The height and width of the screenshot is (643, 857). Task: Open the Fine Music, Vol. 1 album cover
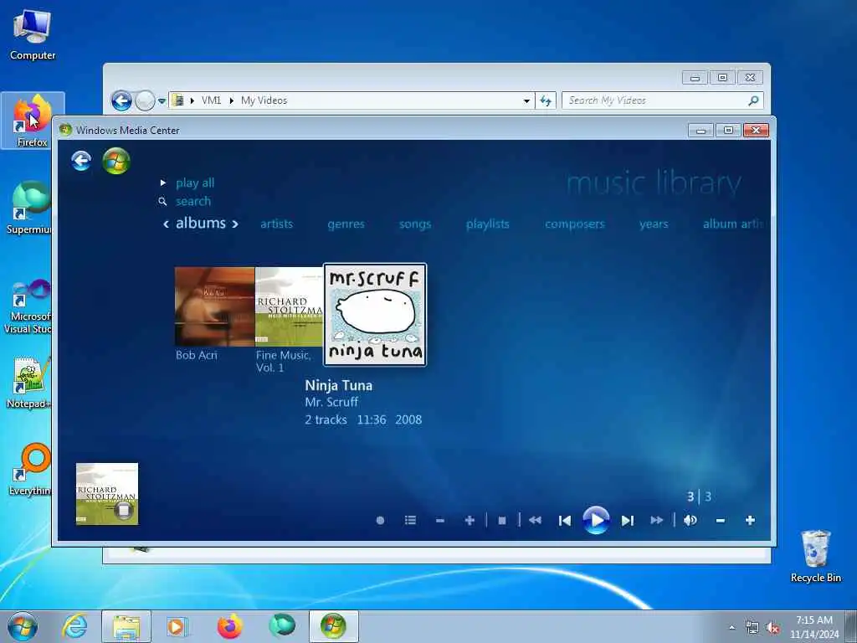[x=289, y=306]
